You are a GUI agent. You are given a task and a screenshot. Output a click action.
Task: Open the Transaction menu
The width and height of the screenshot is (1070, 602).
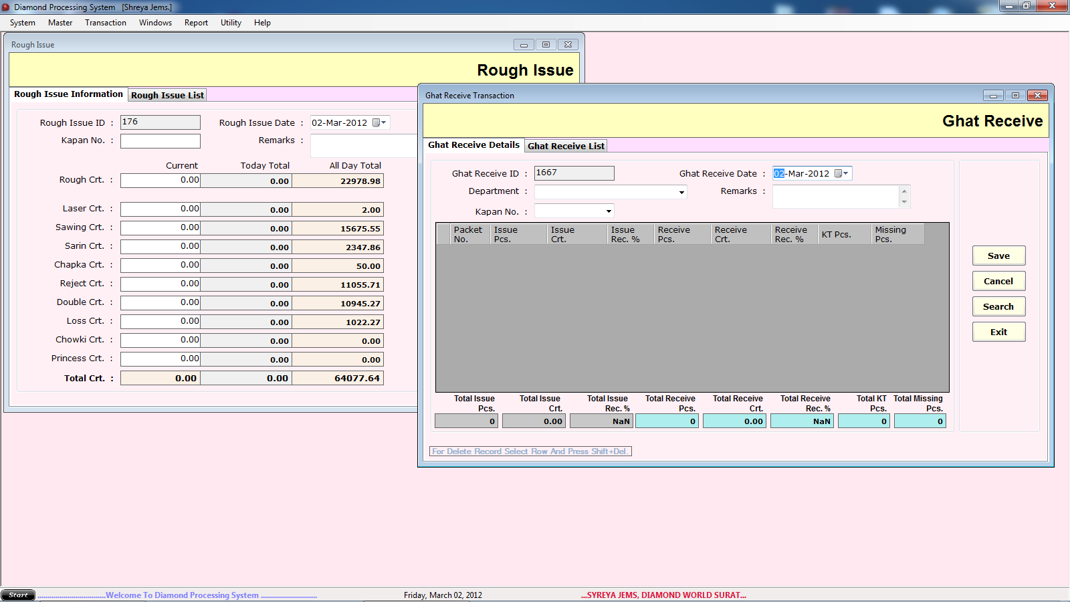(106, 23)
